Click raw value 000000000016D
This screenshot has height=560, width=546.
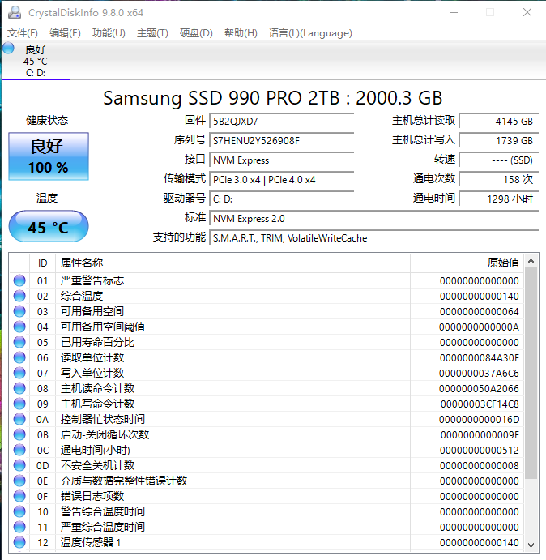(x=480, y=419)
